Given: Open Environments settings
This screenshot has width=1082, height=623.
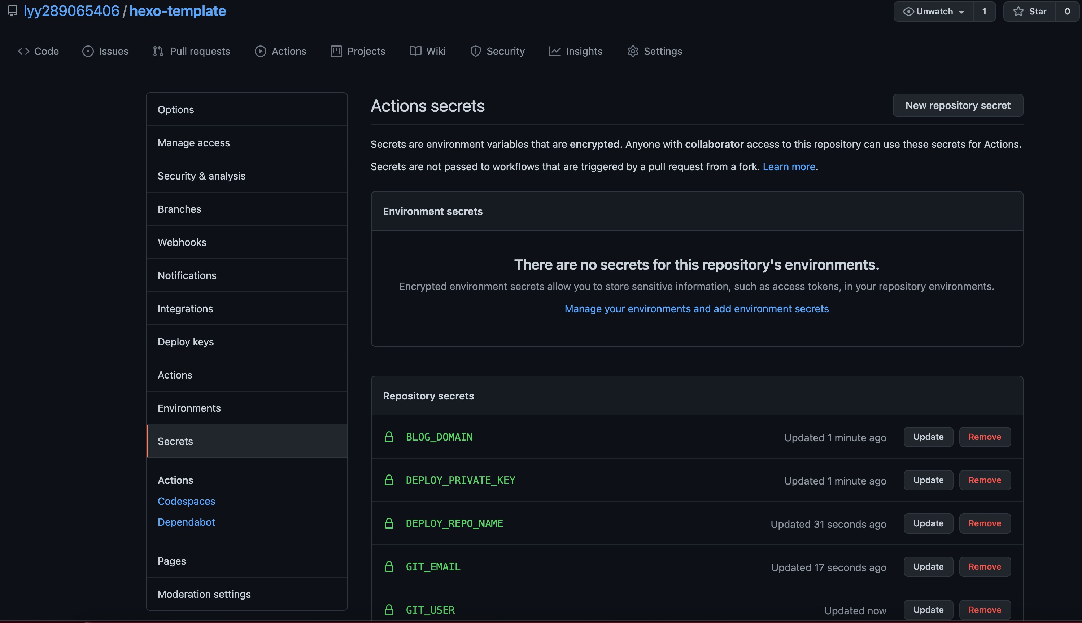Looking at the screenshot, I should tap(247, 408).
